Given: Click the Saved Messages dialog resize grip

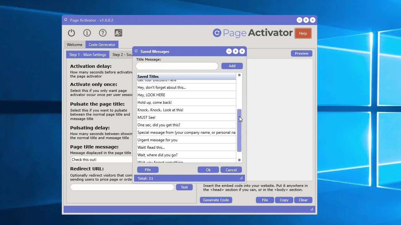Looking at the screenshot, I should click(x=241, y=178).
